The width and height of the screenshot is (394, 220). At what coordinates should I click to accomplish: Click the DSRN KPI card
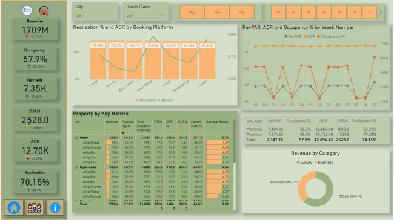click(x=35, y=120)
